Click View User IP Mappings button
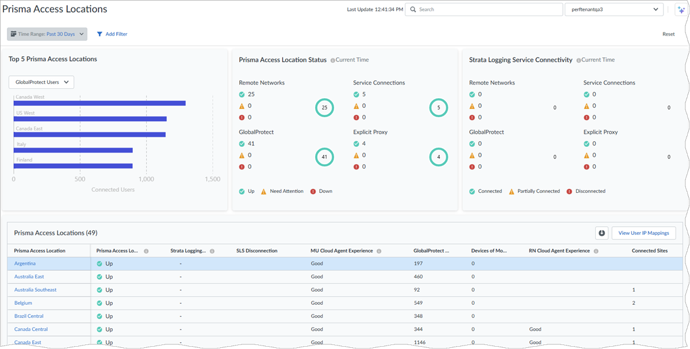 (643, 233)
